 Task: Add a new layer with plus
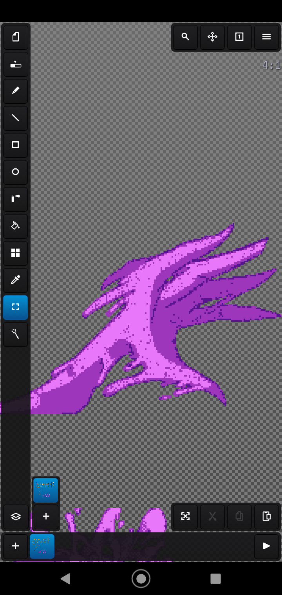click(x=46, y=517)
